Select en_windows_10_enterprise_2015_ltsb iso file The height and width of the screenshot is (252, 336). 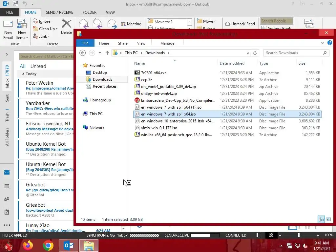tap(178, 121)
